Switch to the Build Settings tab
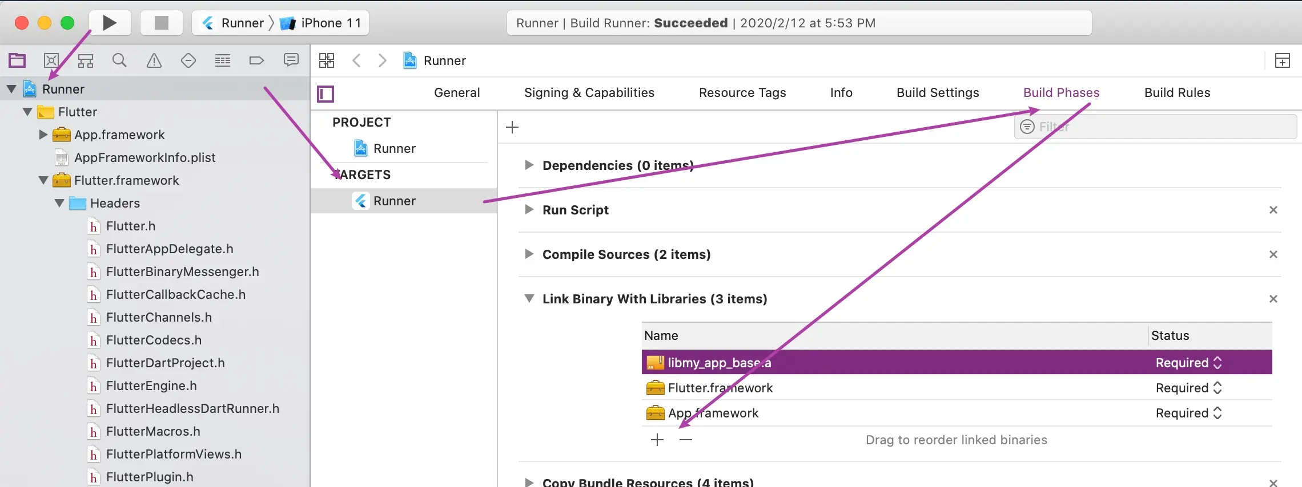This screenshot has height=487, width=1302. click(x=938, y=92)
